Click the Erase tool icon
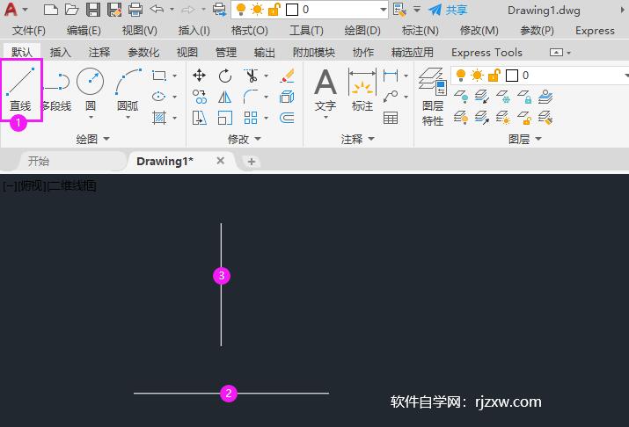629x427 pixels. click(287, 76)
